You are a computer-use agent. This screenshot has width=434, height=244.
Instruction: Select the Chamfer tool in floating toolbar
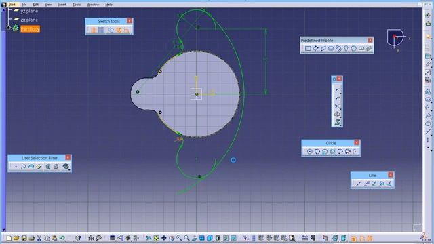pos(338,99)
